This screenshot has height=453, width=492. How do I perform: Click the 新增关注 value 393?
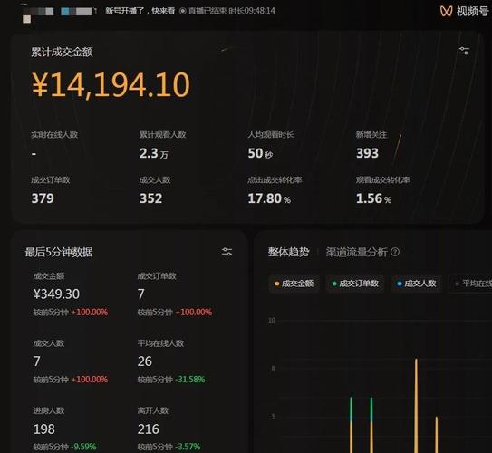(367, 153)
